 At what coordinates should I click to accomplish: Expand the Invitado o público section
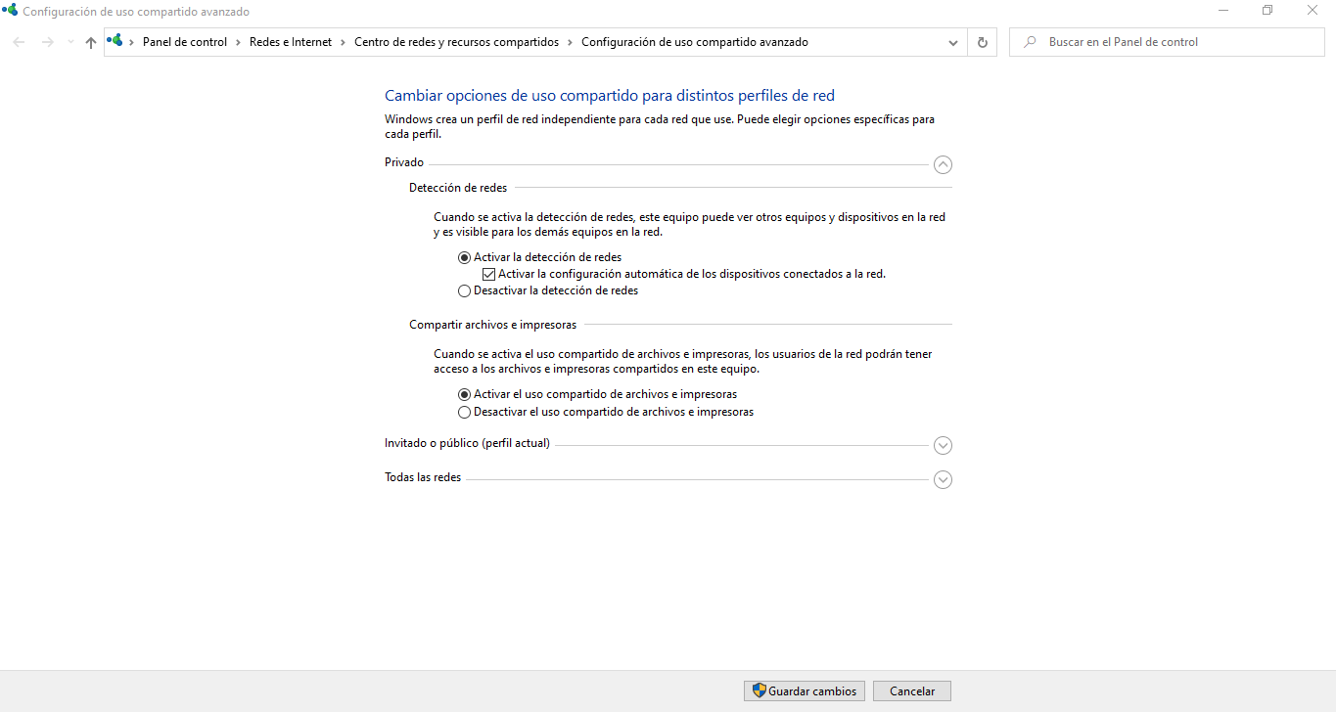[x=943, y=445]
